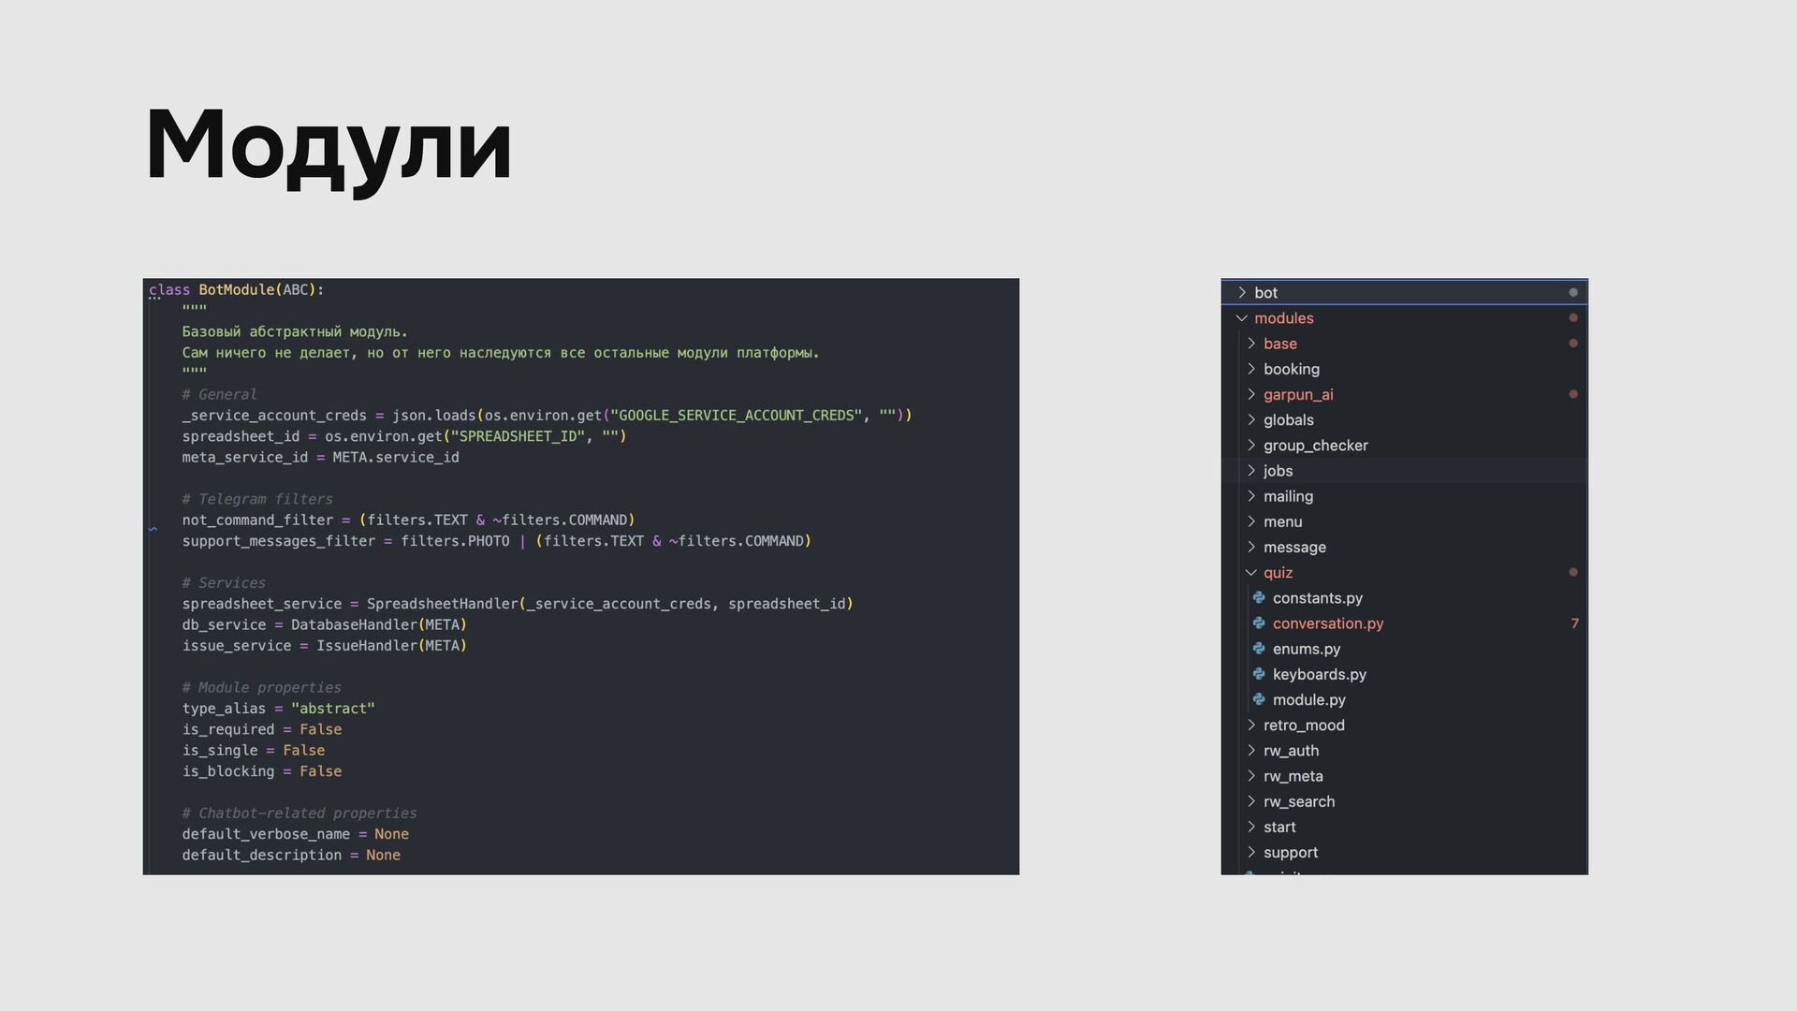Click the default_description = None line
The width and height of the screenshot is (1797, 1011).
[290, 856]
